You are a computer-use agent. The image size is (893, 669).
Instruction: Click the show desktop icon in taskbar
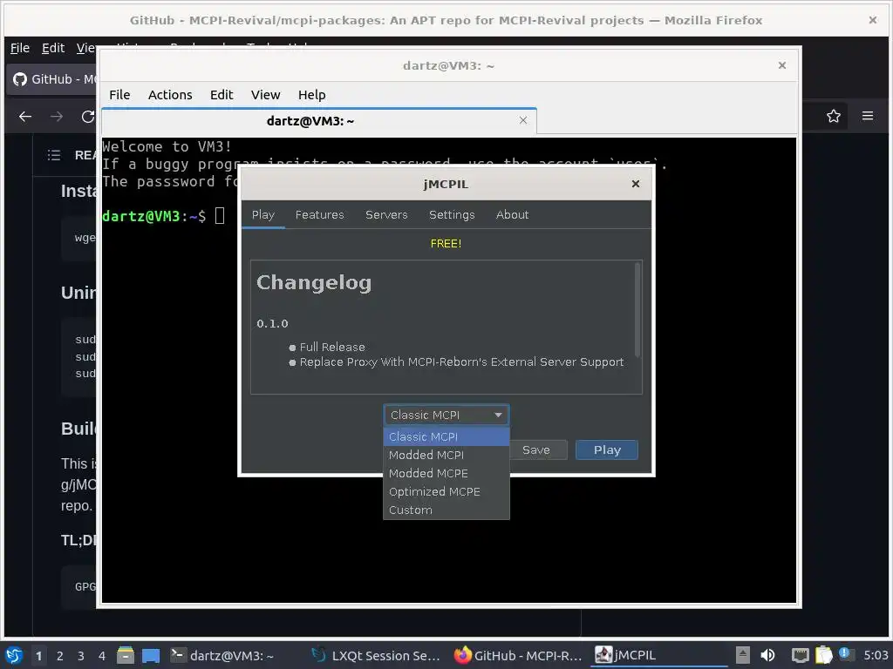pyautogui.click(x=151, y=655)
